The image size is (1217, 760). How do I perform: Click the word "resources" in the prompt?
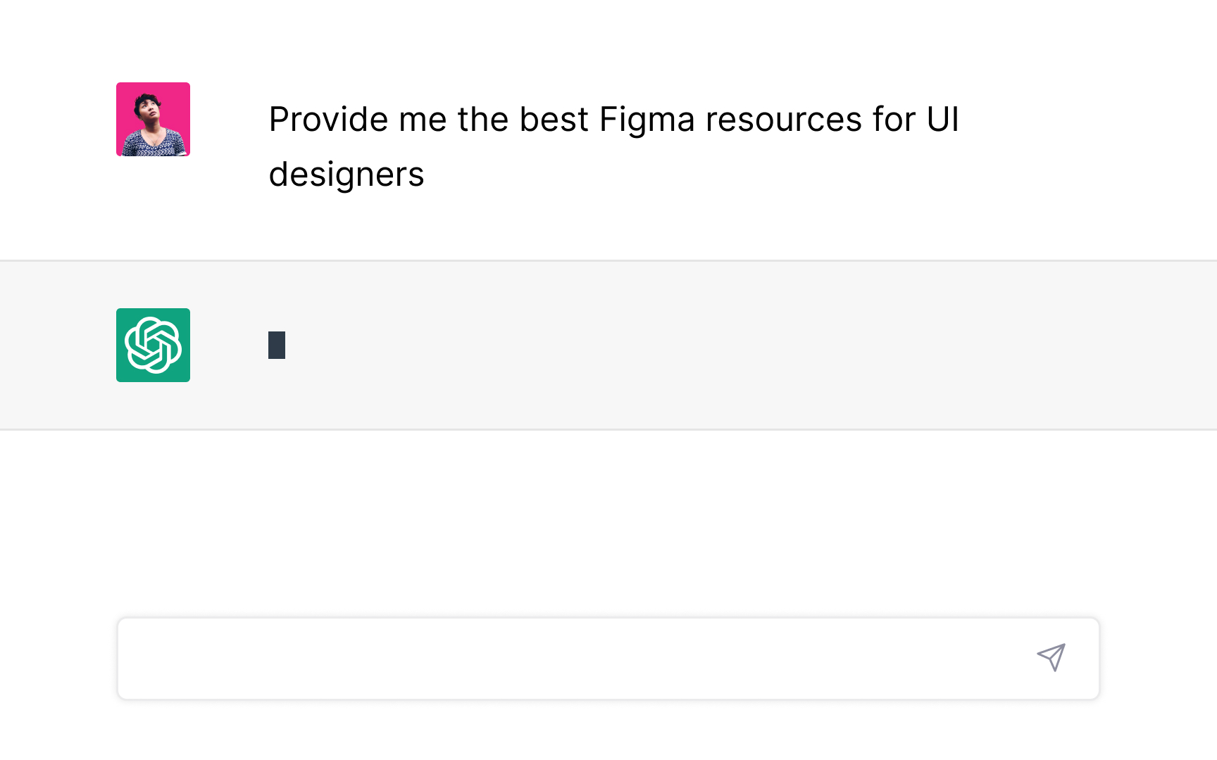click(x=783, y=120)
